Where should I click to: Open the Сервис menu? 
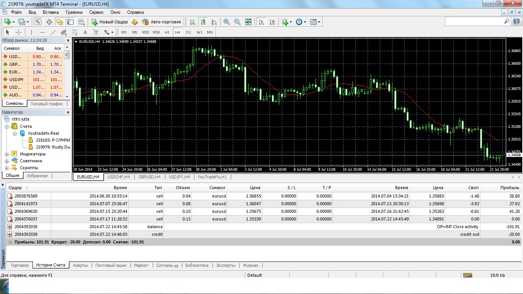pos(96,12)
